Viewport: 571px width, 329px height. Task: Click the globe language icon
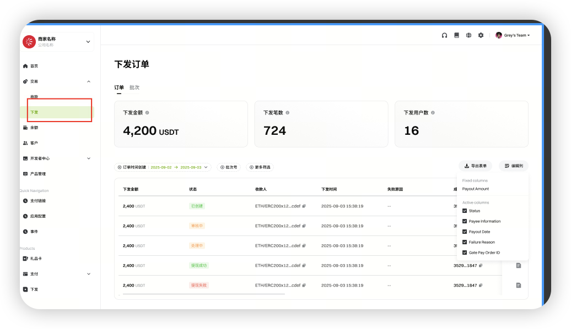pos(468,35)
